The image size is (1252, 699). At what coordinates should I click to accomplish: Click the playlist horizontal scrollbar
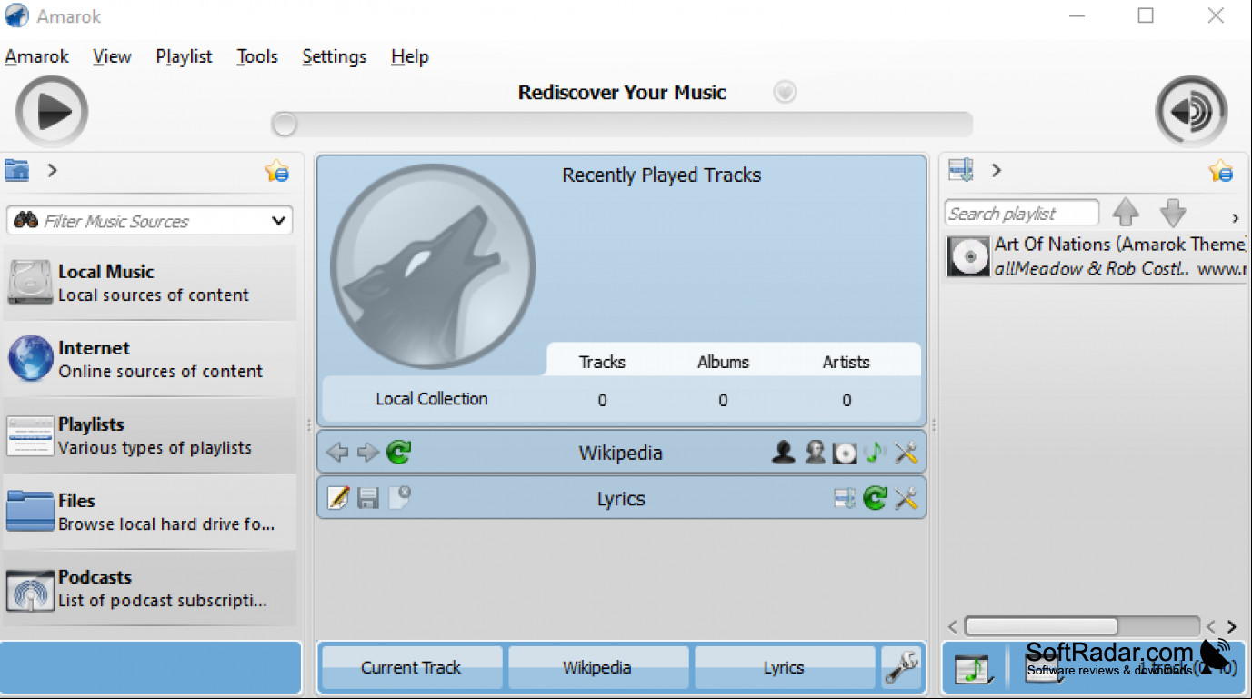click(1041, 626)
